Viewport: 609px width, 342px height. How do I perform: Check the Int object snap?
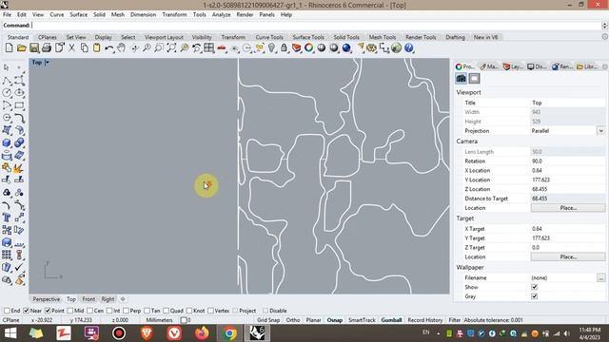[x=109, y=311]
